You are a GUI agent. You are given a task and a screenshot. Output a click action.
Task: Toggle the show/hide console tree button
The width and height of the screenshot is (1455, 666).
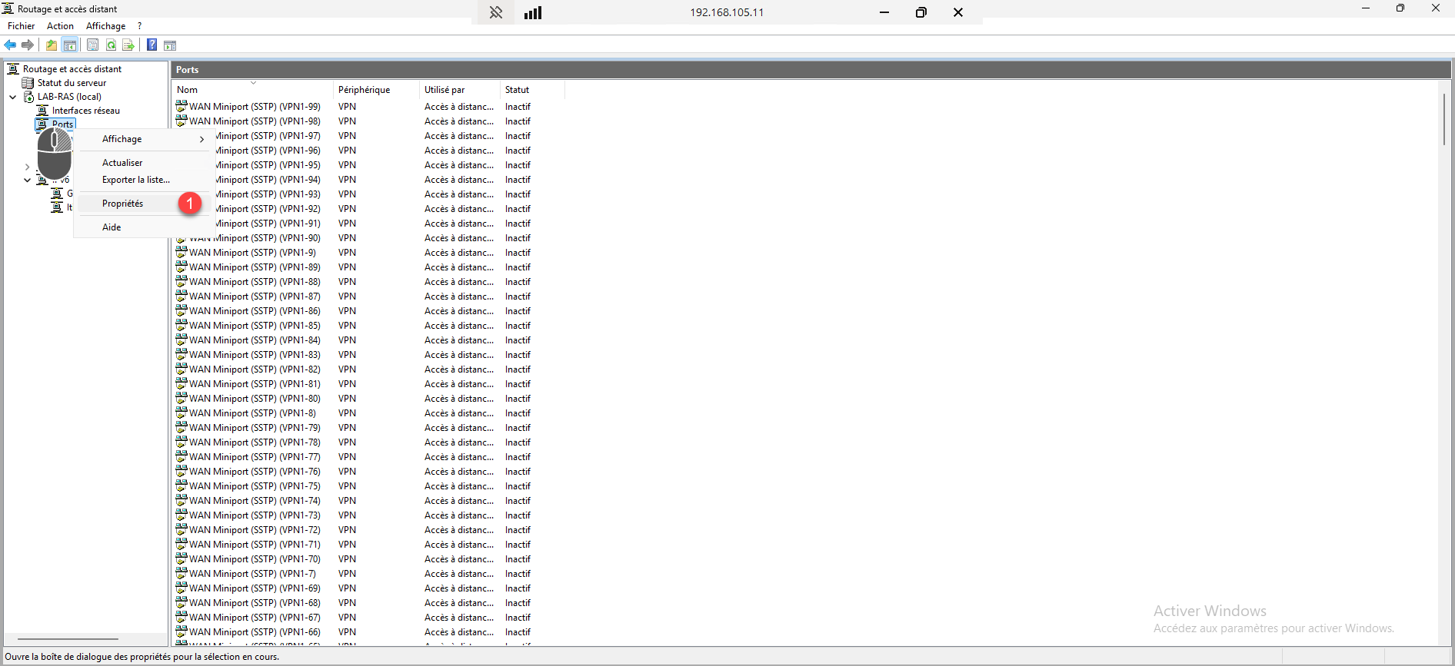point(70,45)
